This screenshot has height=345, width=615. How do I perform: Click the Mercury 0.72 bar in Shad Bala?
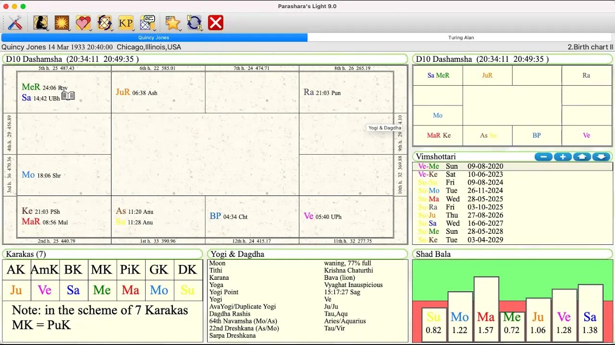512,327
